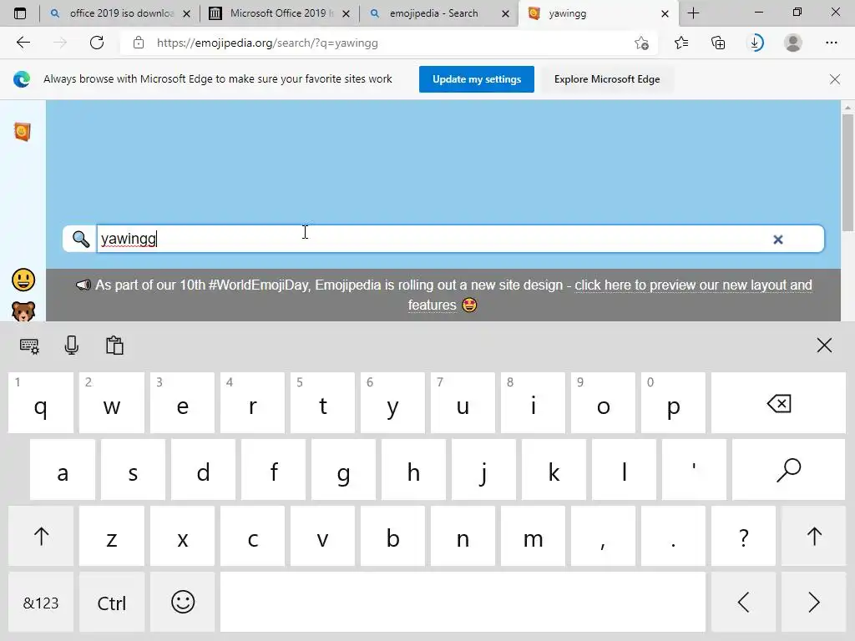
Task: Clear the search field text
Action: coord(778,240)
